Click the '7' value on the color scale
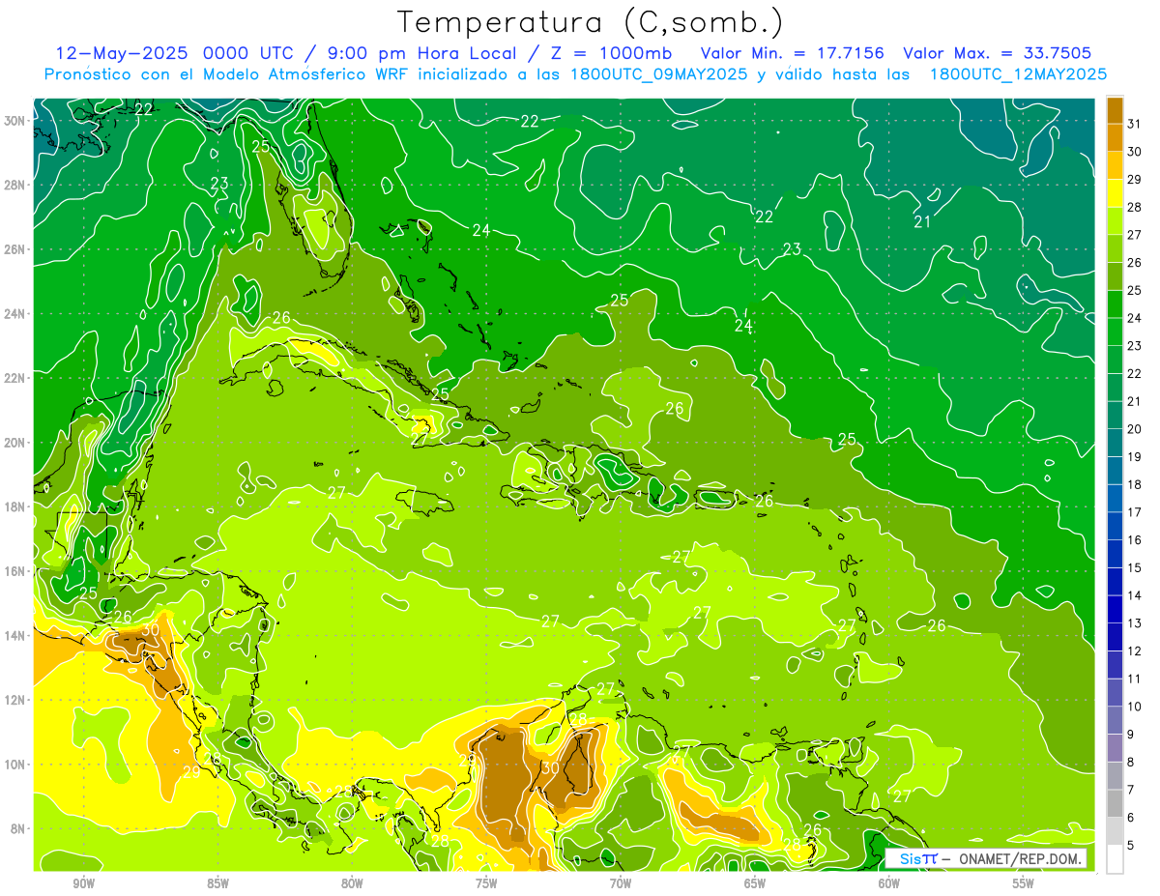 click(1131, 790)
